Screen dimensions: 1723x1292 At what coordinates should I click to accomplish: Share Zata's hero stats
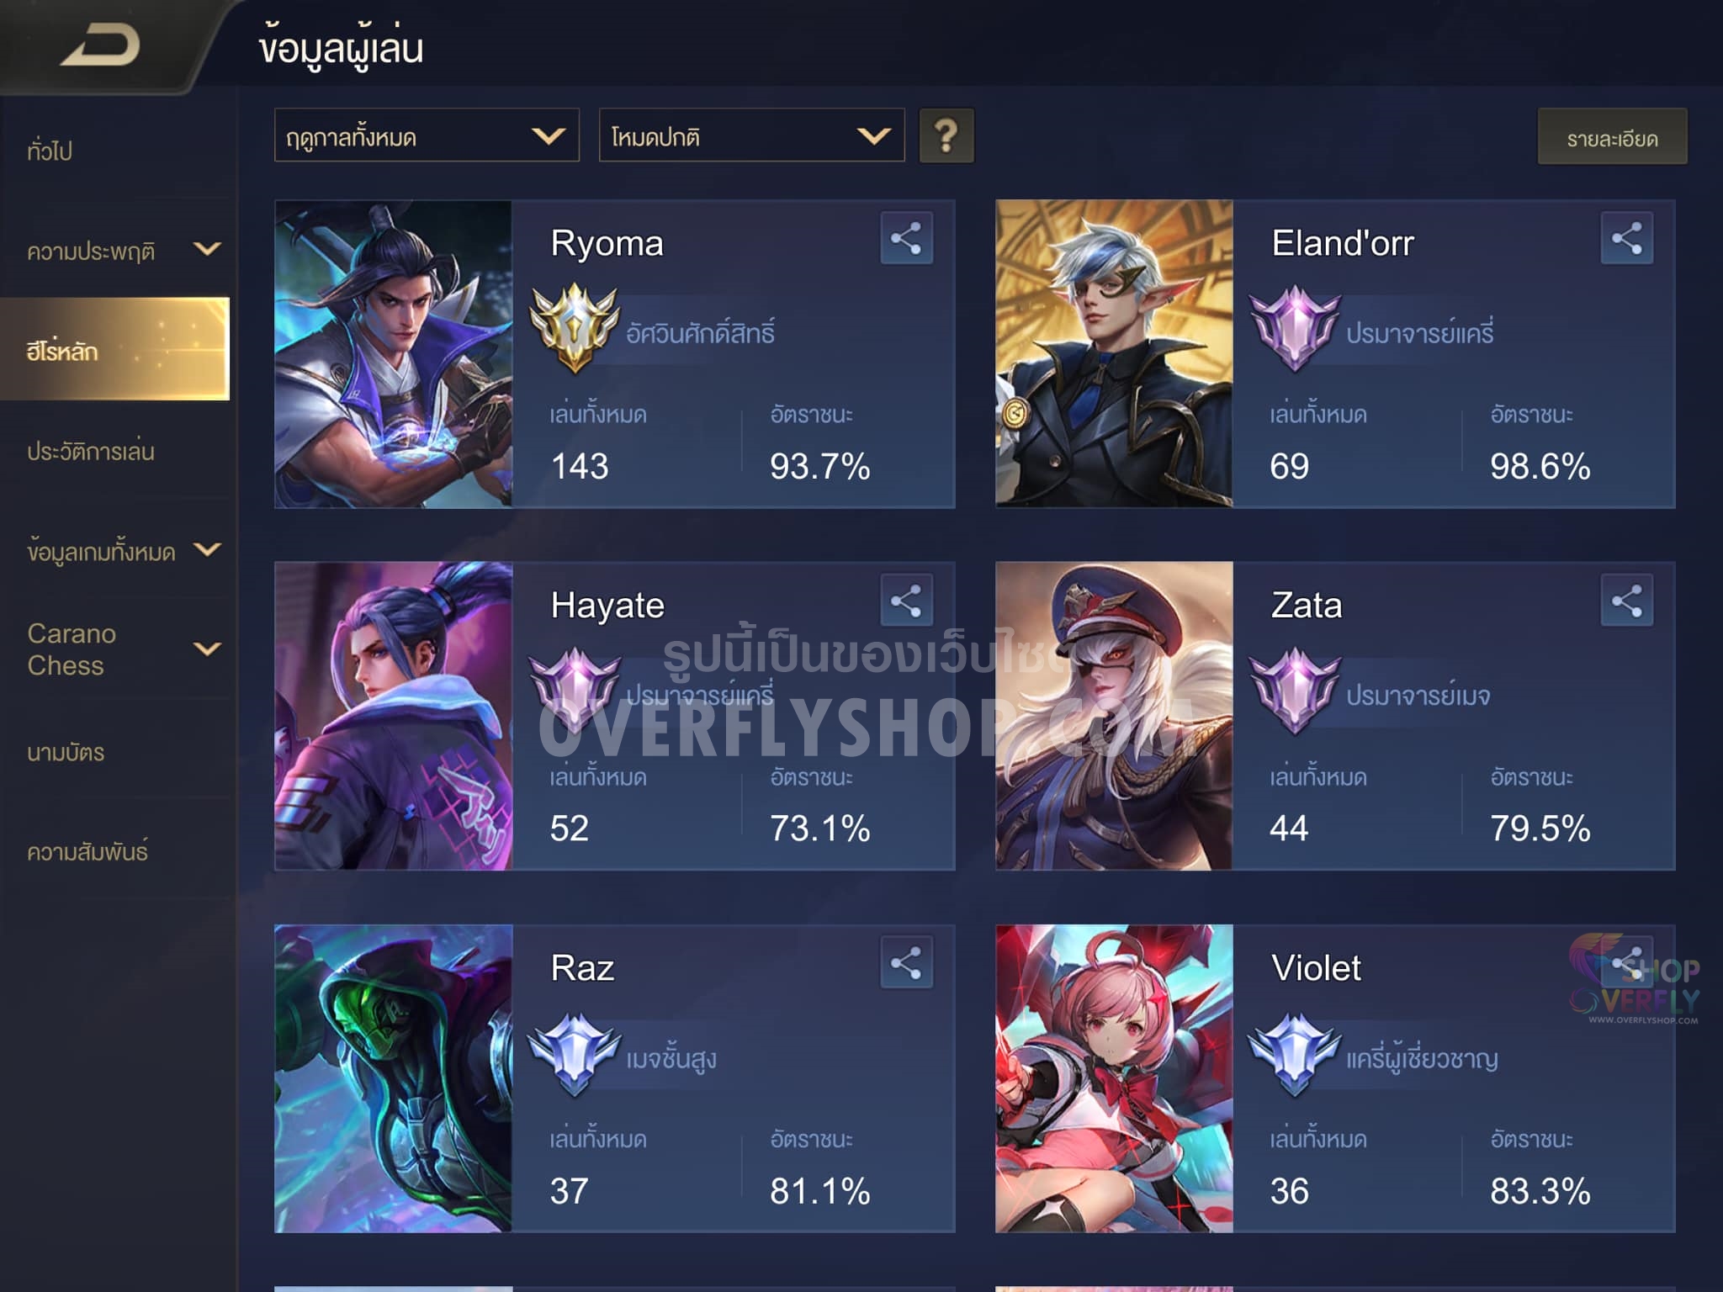pos(1626,601)
